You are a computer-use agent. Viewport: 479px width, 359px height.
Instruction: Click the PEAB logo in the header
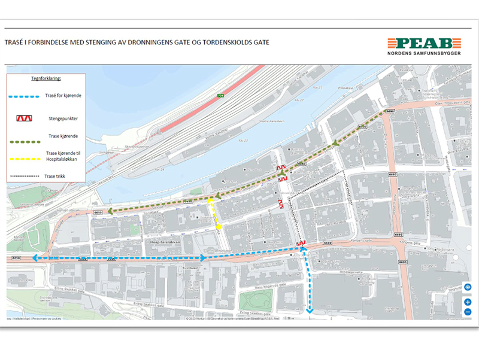coord(424,44)
